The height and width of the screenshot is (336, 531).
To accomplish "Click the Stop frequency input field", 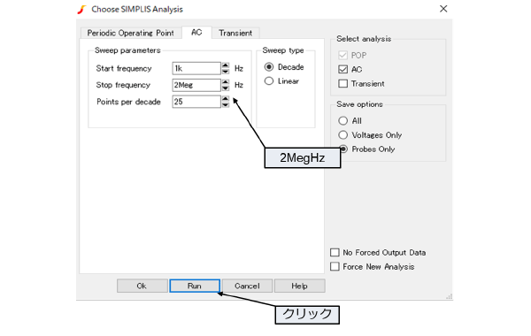I will 196,85.
